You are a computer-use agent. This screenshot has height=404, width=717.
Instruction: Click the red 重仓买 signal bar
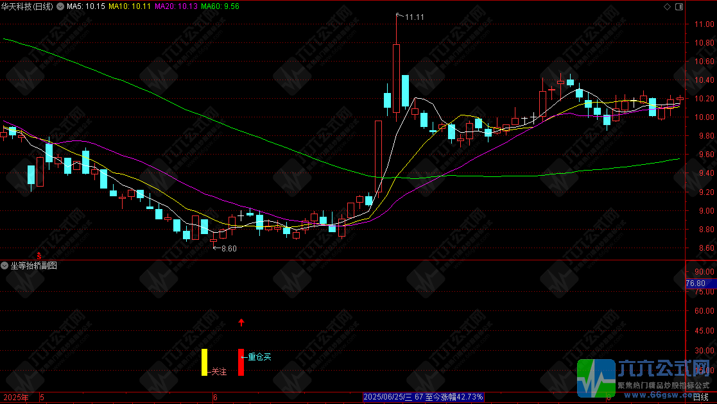click(241, 362)
